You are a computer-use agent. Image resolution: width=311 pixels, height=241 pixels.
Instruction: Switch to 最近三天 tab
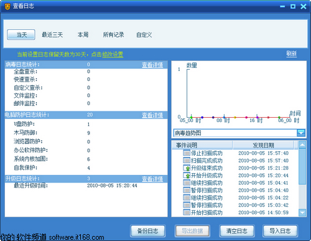coord(52,35)
